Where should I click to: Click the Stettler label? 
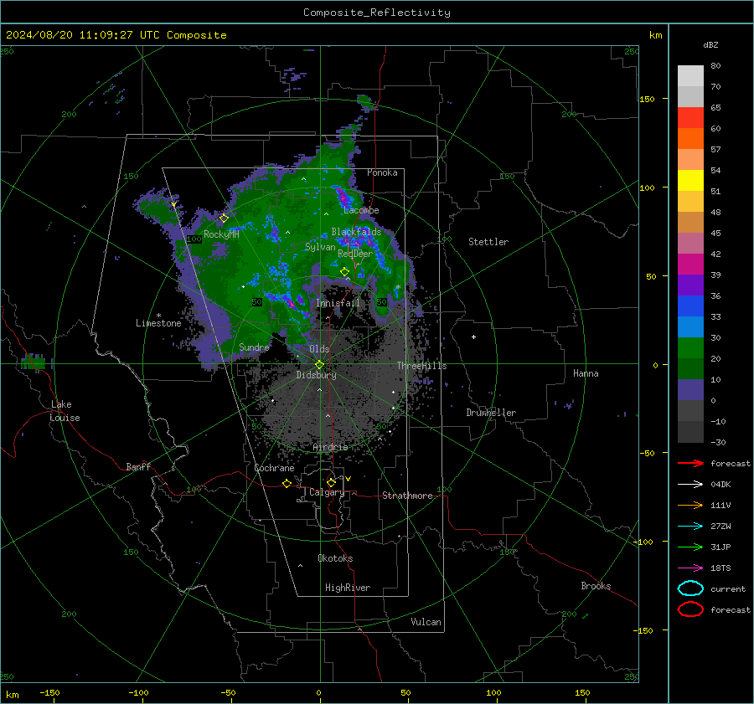point(488,242)
